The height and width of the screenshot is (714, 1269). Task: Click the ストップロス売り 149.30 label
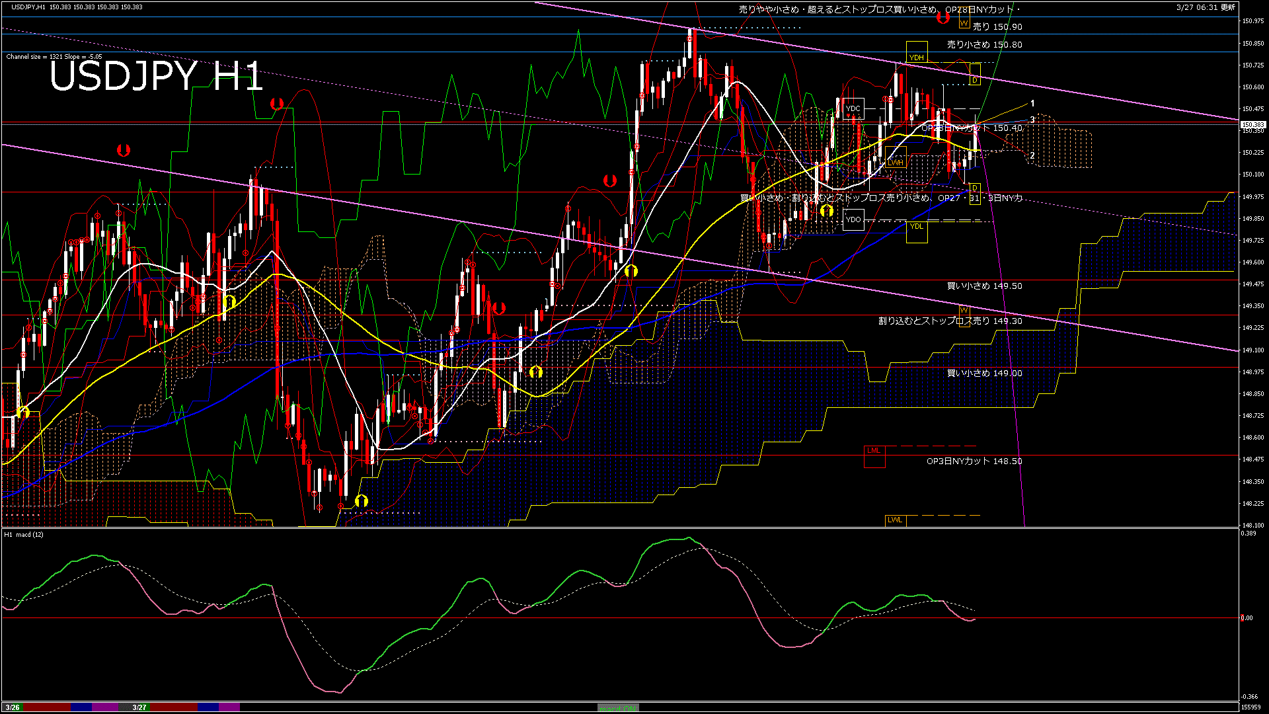coord(950,321)
